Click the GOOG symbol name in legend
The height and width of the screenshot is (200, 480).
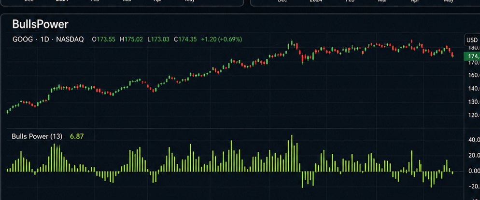click(22, 40)
